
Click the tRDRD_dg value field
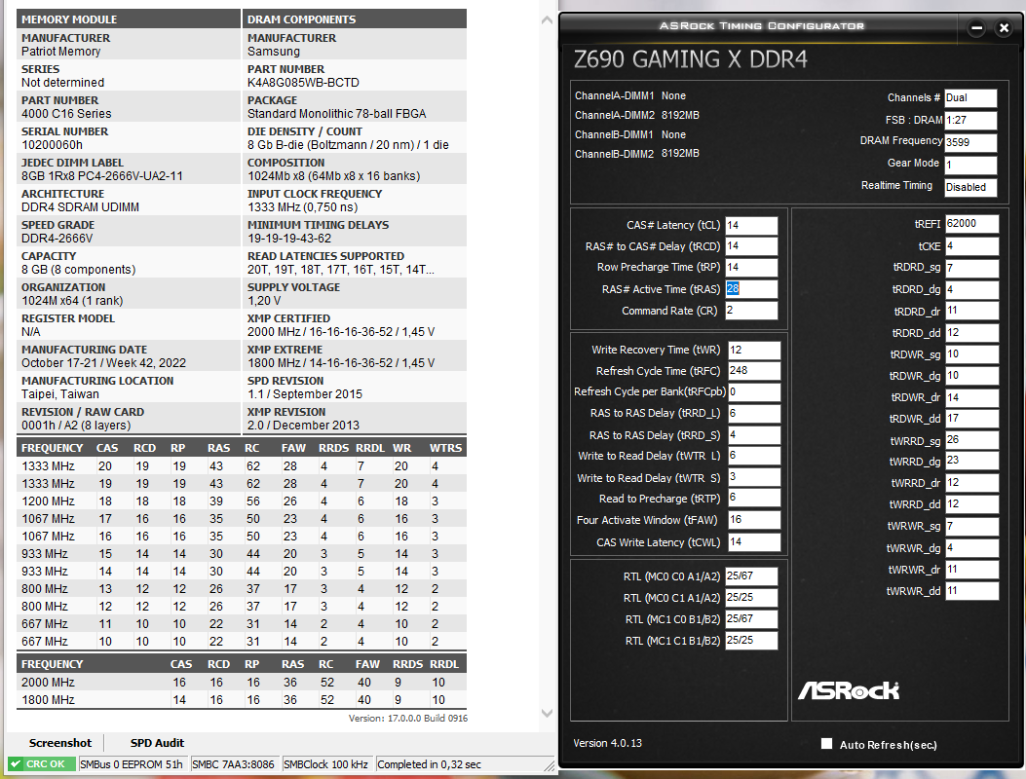971,290
